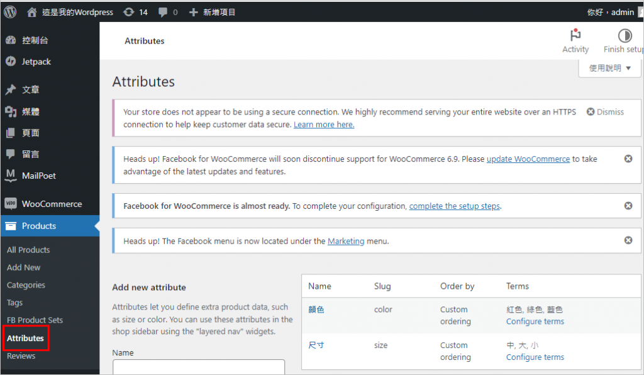Click the Activity flag icon
Viewport: 644px width, 375px height.
coord(575,36)
